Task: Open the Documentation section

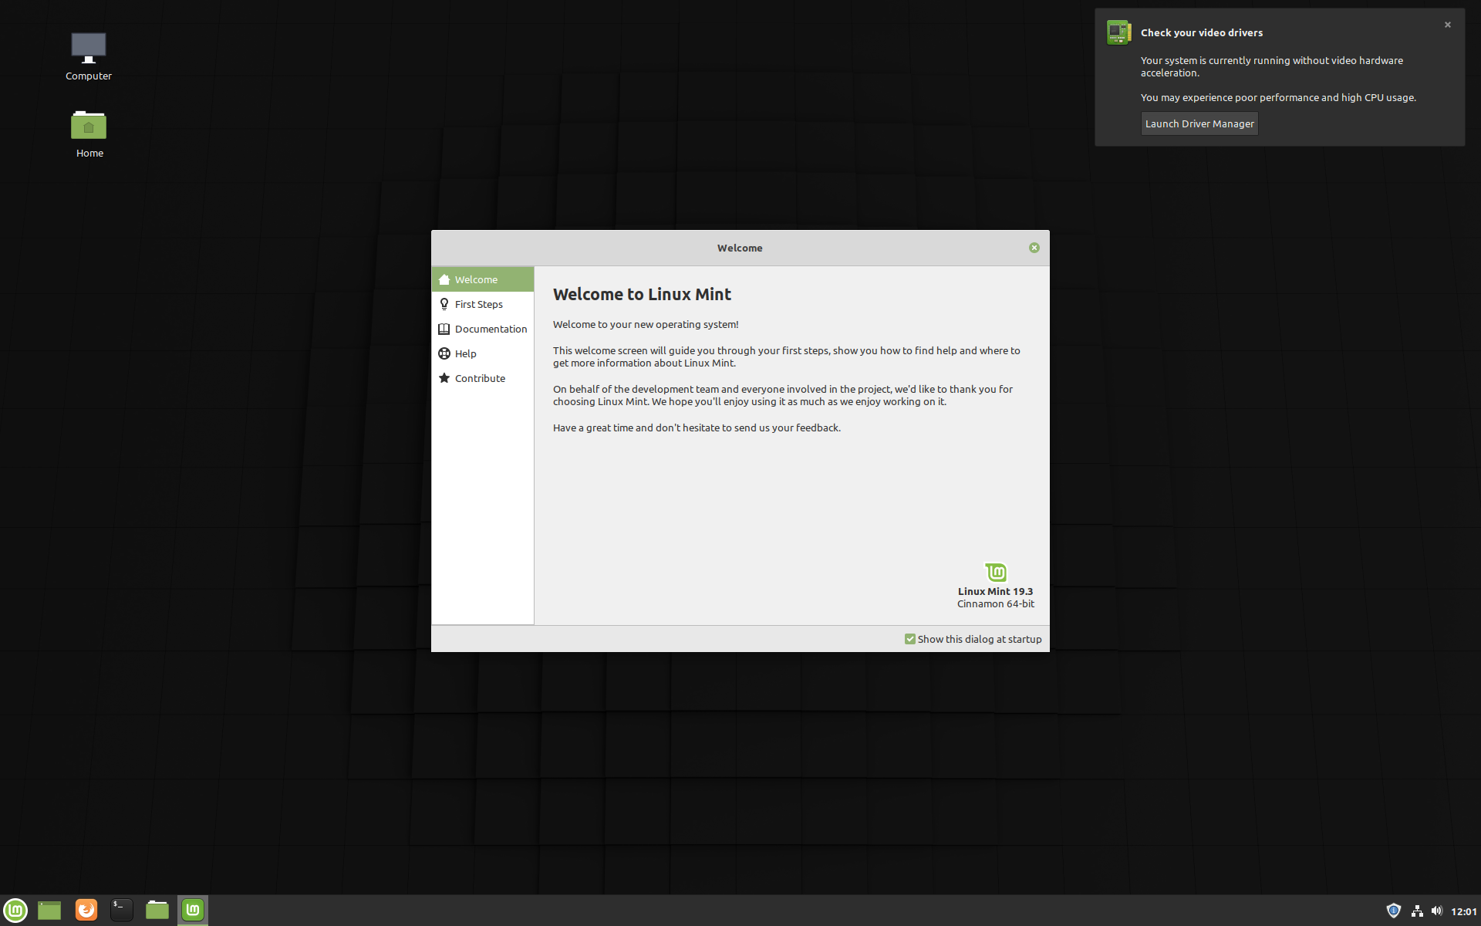Action: tap(491, 329)
